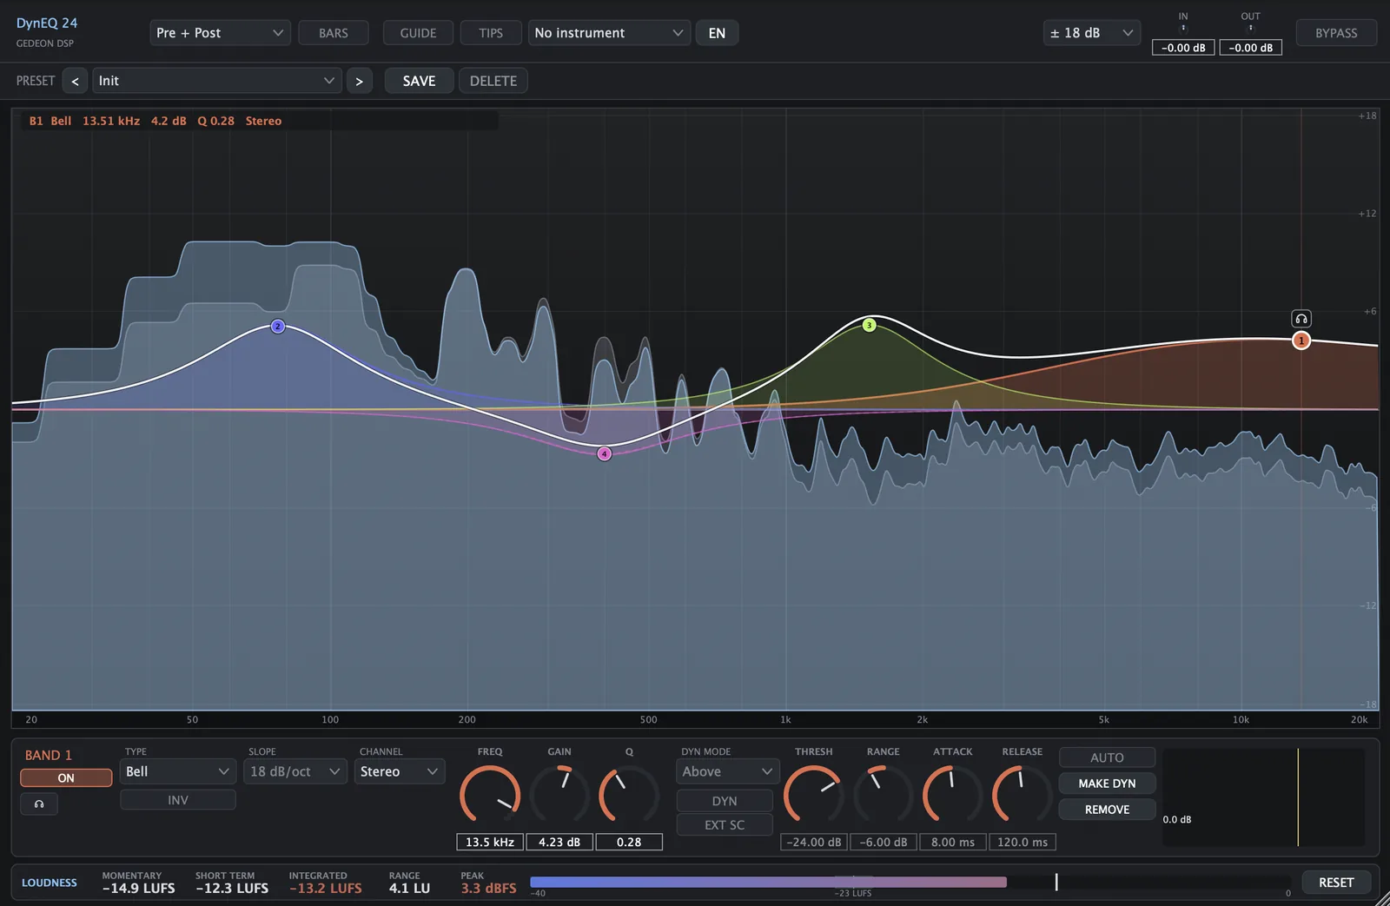Click the ATTACK knob
Screen dimensions: 1390x906
[953, 794]
